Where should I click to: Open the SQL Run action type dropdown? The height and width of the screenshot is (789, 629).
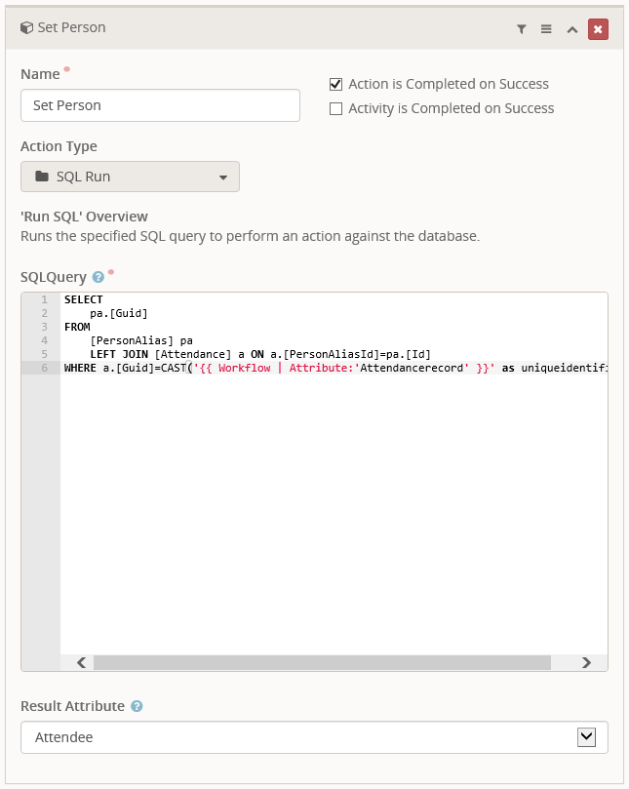(x=130, y=177)
